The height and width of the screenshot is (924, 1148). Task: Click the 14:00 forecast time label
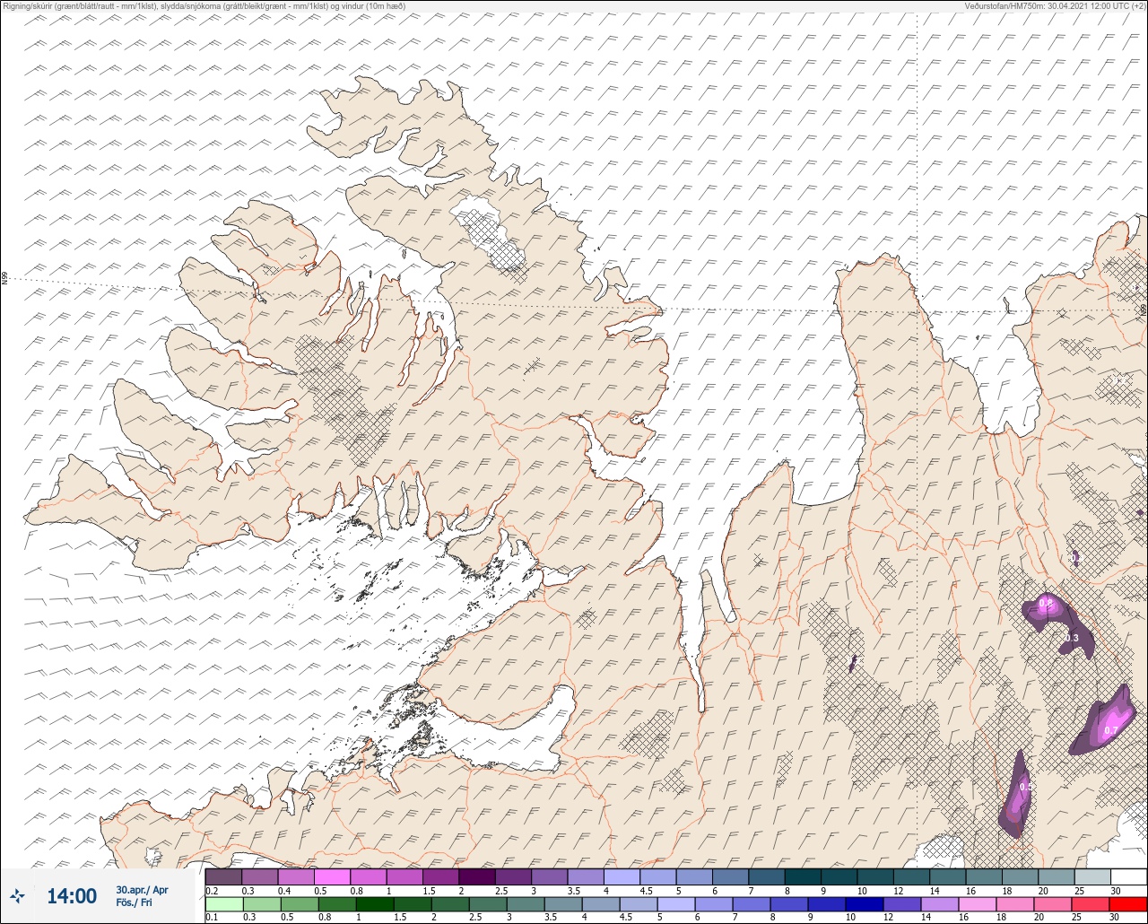point(72,895)
